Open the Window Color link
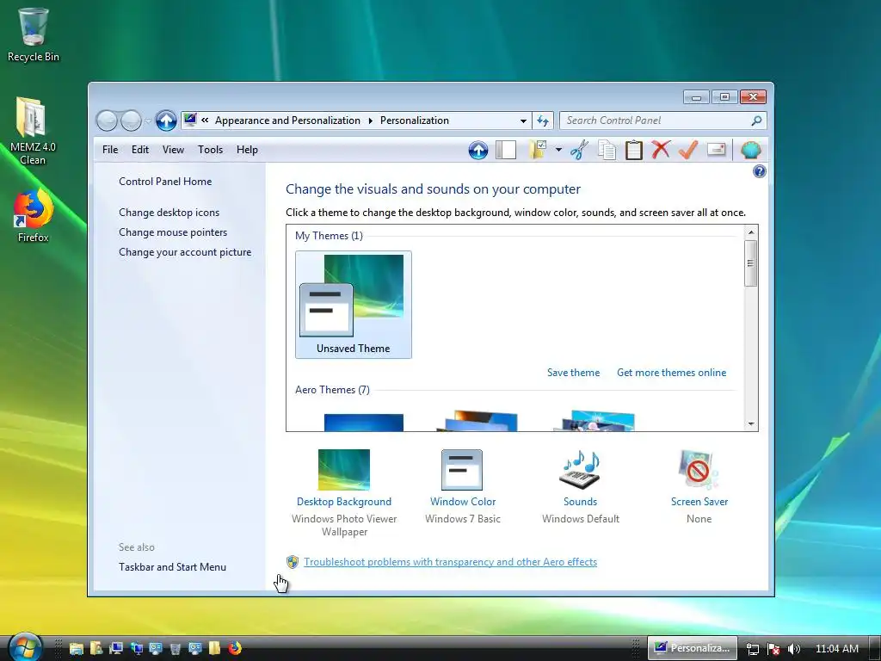 pos(463,502)
